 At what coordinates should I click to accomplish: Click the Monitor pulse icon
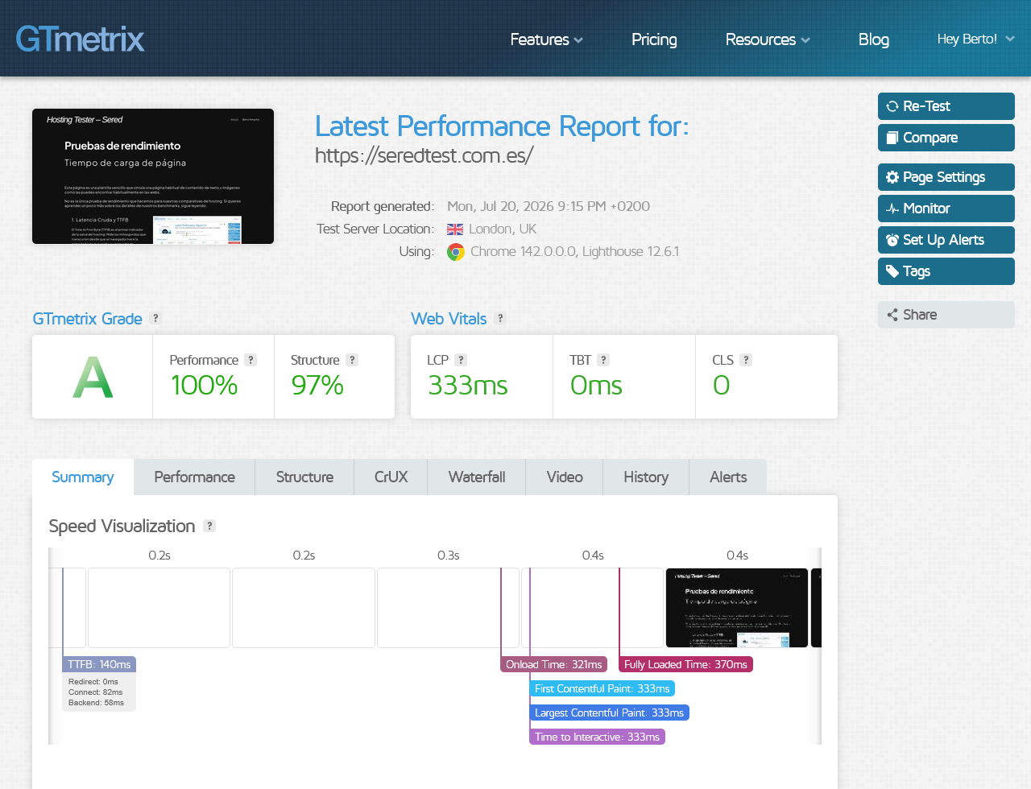tap(892, 209)
